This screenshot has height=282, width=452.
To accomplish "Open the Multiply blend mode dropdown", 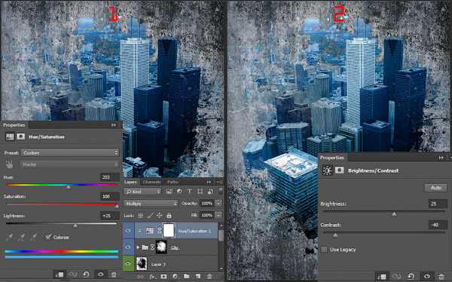I will tap(151, 204).
